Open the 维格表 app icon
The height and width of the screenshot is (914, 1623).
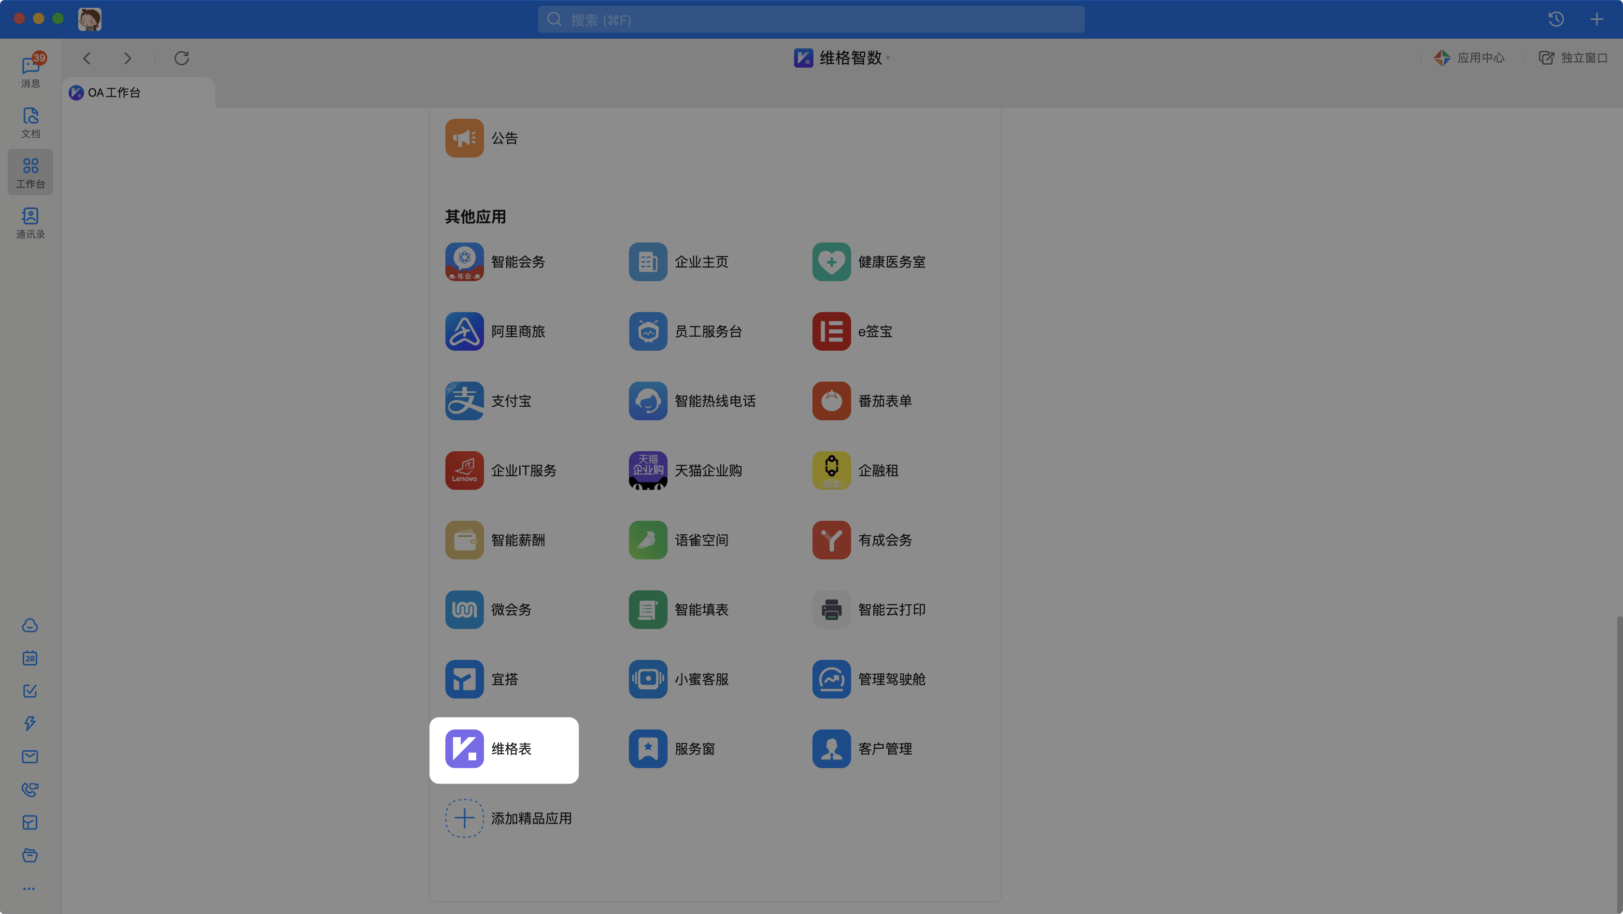pos(464,749)
